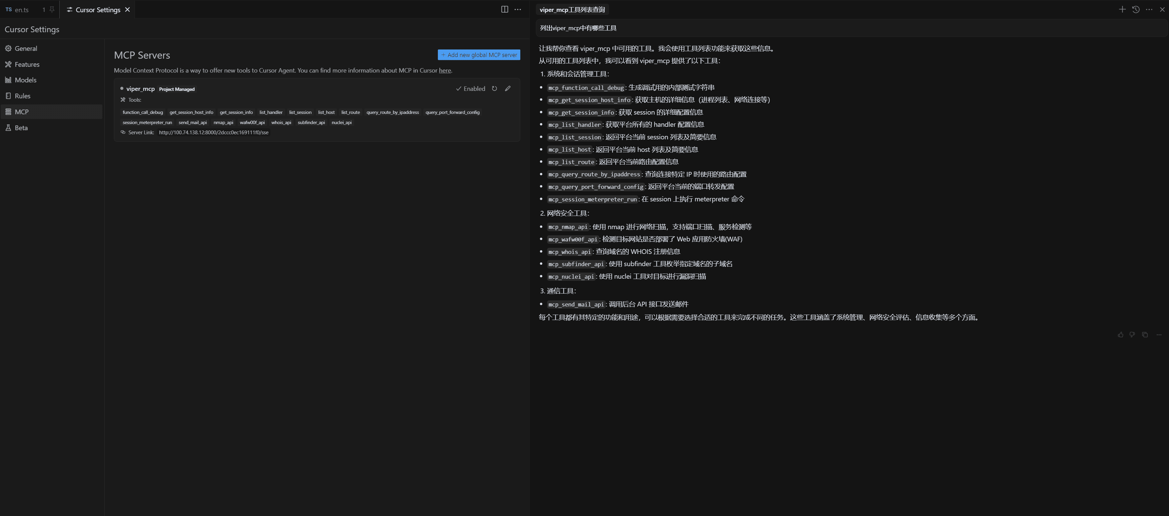
Task: Open General settings section
Action: [x=51, y=48]
